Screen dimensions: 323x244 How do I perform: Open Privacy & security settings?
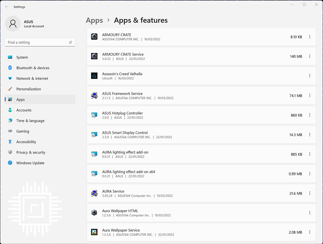click(40, 152)
